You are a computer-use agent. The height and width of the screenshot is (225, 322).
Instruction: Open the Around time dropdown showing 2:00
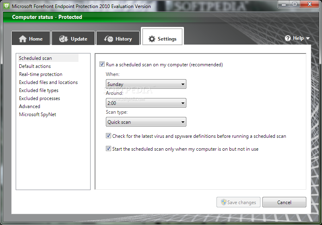point(146,103)
